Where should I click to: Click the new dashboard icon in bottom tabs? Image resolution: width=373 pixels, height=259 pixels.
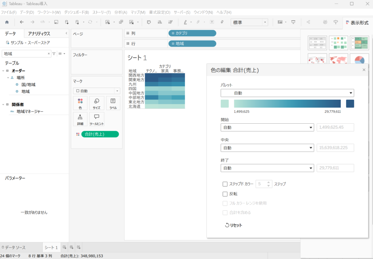pos(71,247)
